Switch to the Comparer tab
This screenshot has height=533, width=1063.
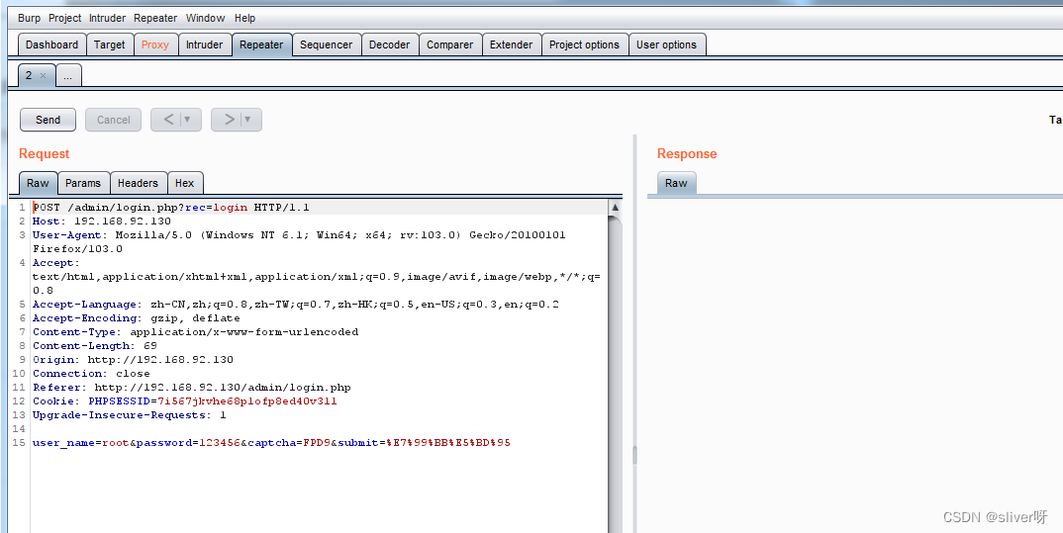tap(450, 44)
